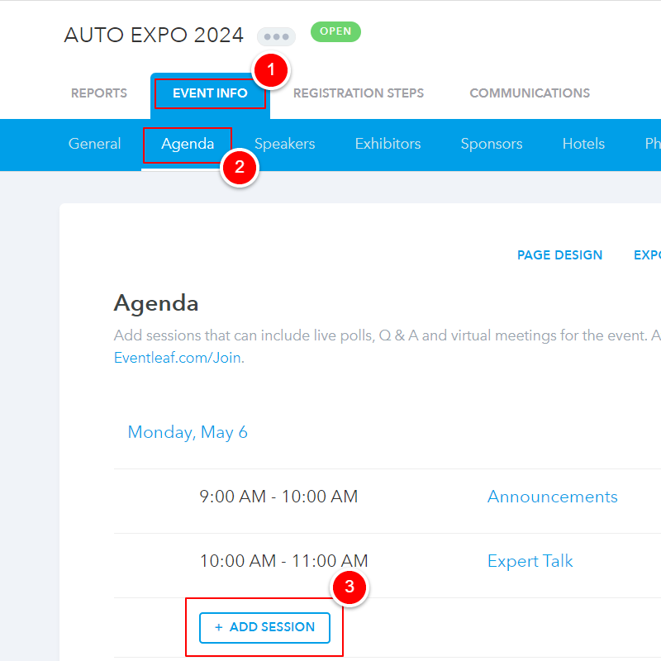Click the PAGE DESIGN link
This screenshot has width=661, height=661.
(559, 255)
